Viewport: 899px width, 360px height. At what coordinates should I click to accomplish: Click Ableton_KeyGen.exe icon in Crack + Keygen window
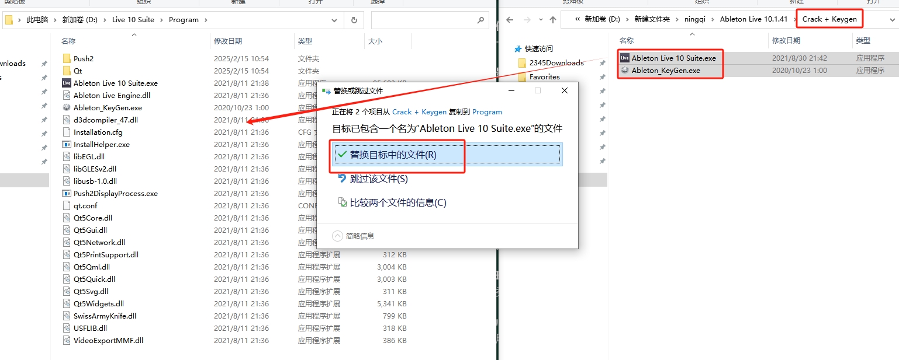pos(625,70)
